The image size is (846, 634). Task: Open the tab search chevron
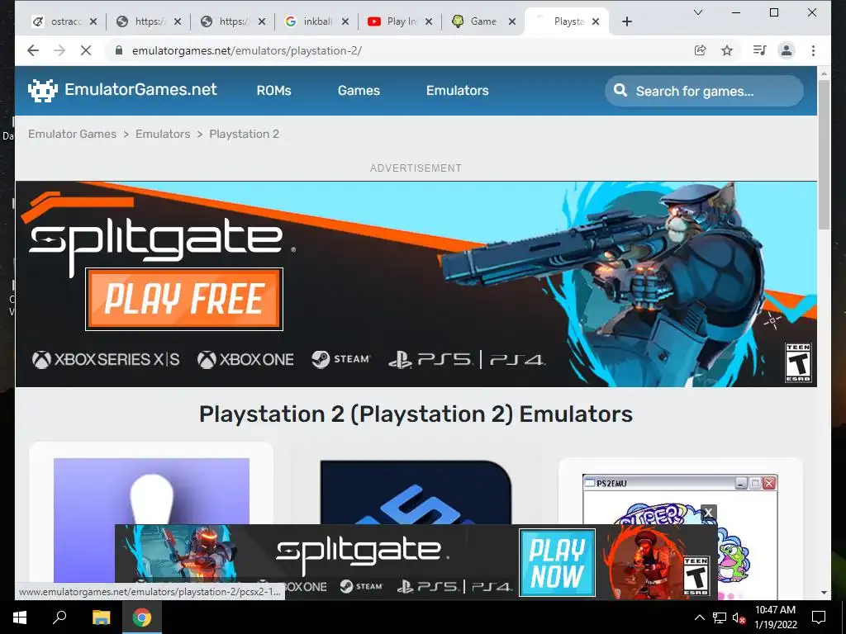pos(697,12)
